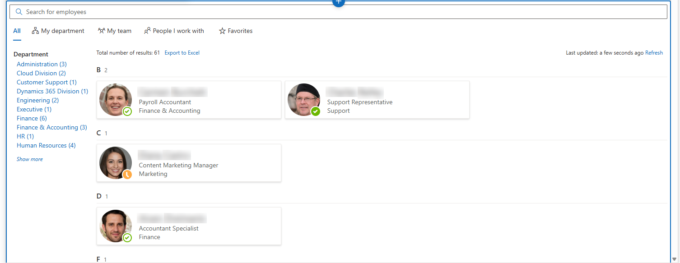This screenshot has height=263, width=680.
Task: Click "Marketing" on the Content Marketing Manager card
Action: coord(153,174)
